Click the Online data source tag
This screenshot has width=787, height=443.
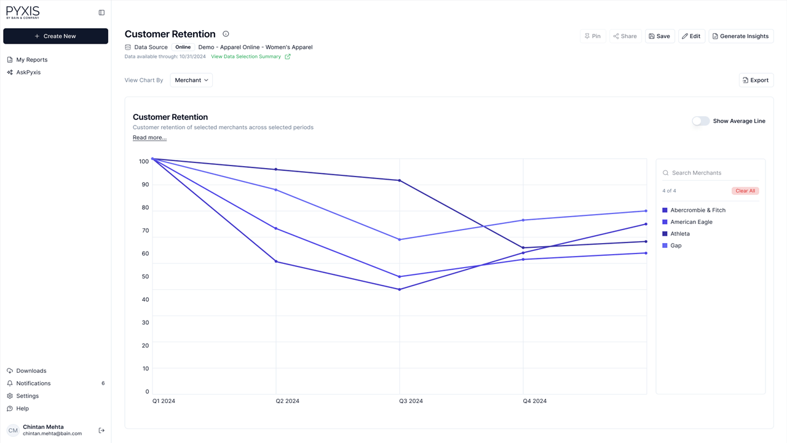click(183, 47)
